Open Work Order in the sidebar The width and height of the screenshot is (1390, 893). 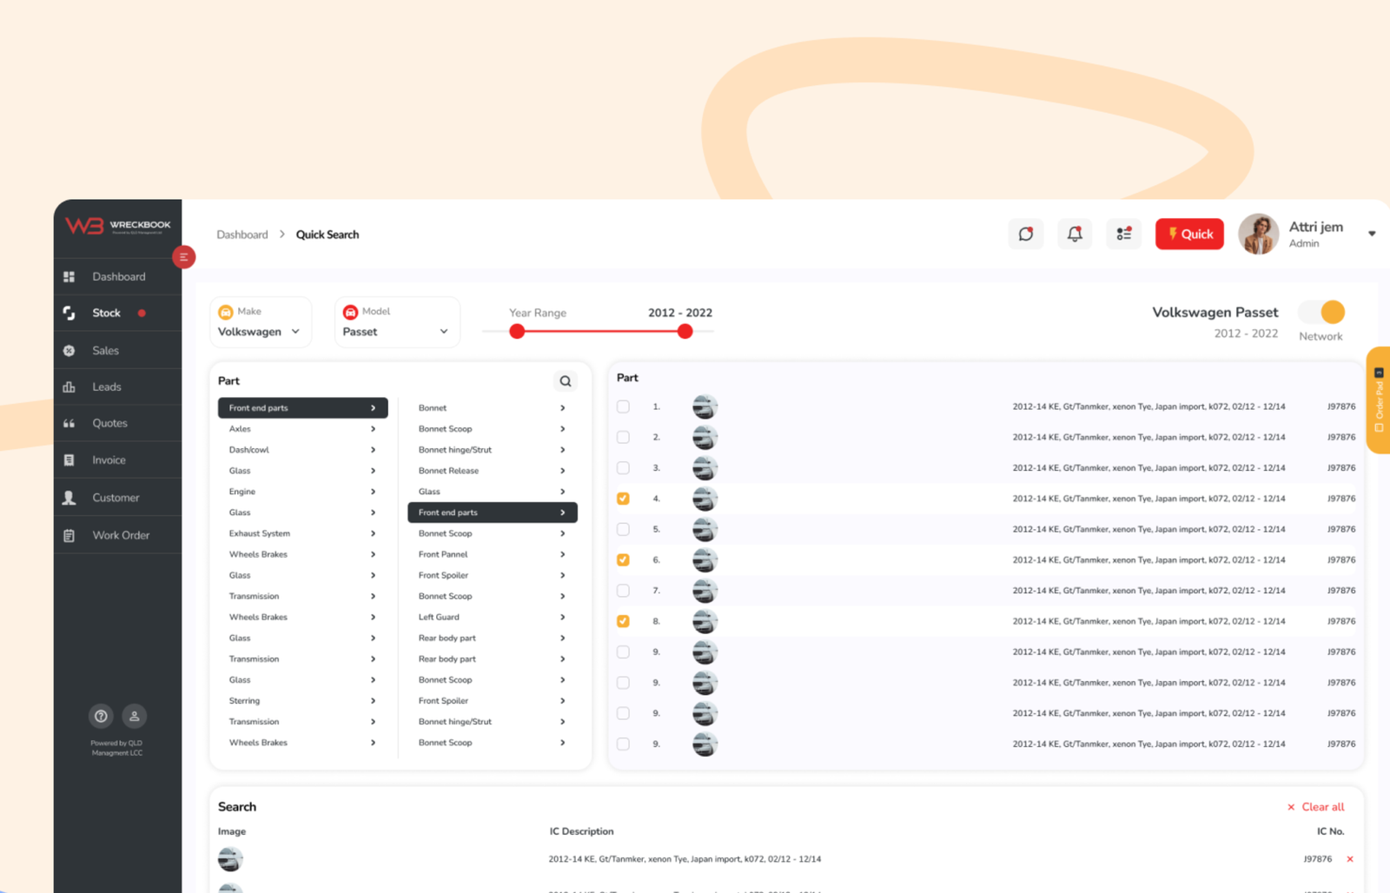click(121, 535)
